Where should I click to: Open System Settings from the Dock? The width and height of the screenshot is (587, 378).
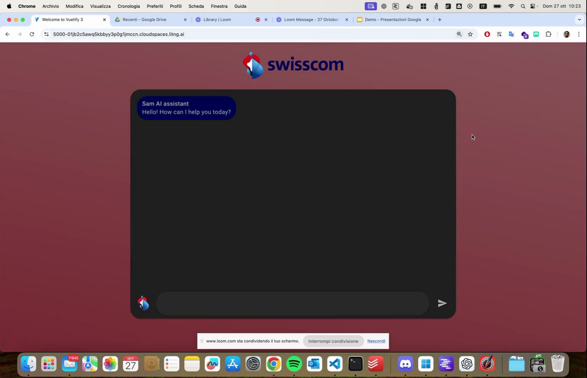pyautogui.click(x=253, y=364)
